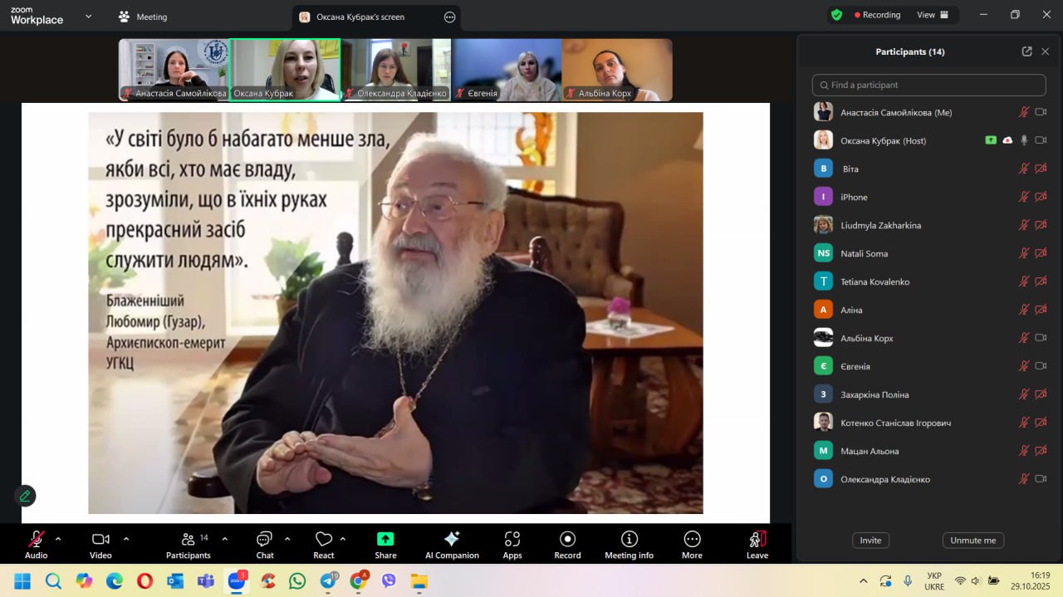This screenshot has height=597, width=1063.
Task: Open the View dropdown
Action: 932,15
